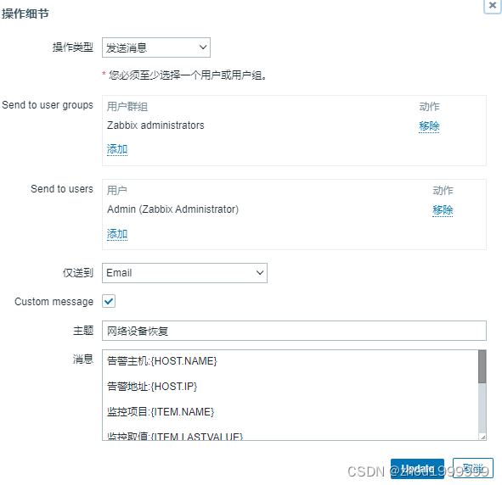Click 'Admin (Zabbix Administrator)' user text
502x485 pixels.
pos(173,209)
